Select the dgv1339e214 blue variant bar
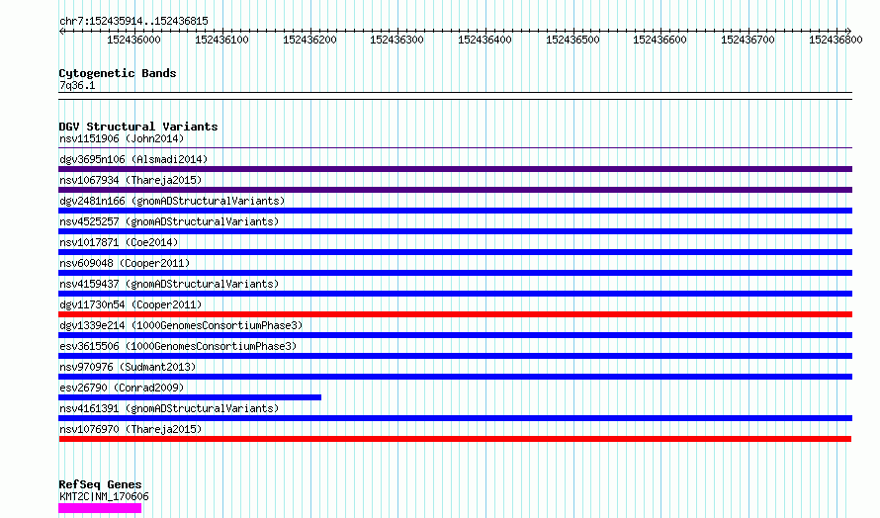 coord(455,335)
